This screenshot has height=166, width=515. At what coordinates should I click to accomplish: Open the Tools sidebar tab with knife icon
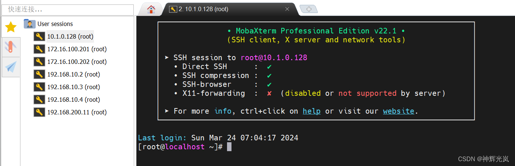point(11,47)
